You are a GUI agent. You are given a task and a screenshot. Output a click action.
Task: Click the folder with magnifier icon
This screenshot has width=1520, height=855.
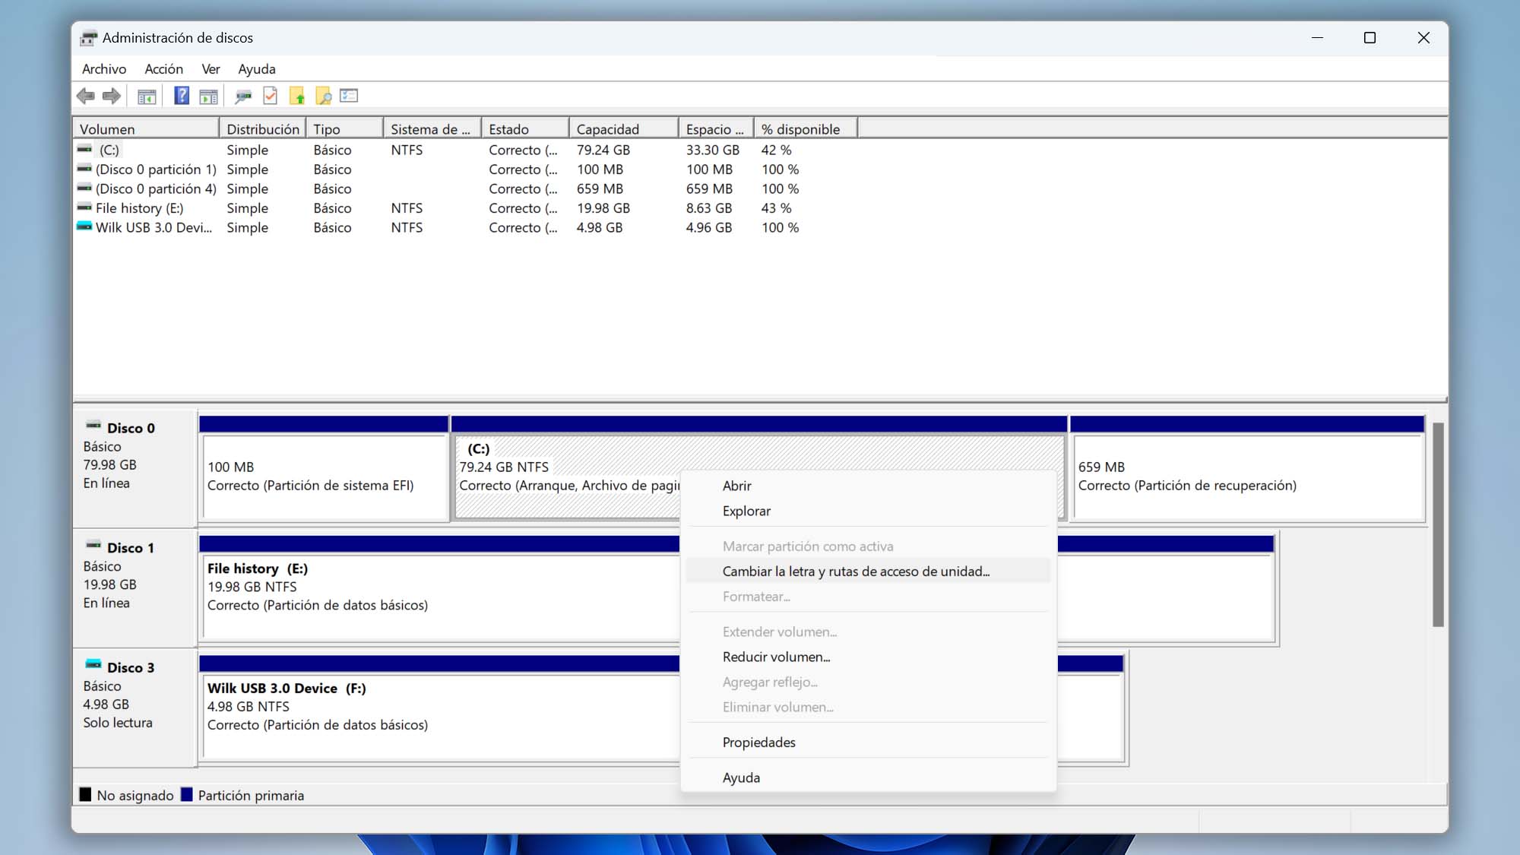[x=324, y=96]
